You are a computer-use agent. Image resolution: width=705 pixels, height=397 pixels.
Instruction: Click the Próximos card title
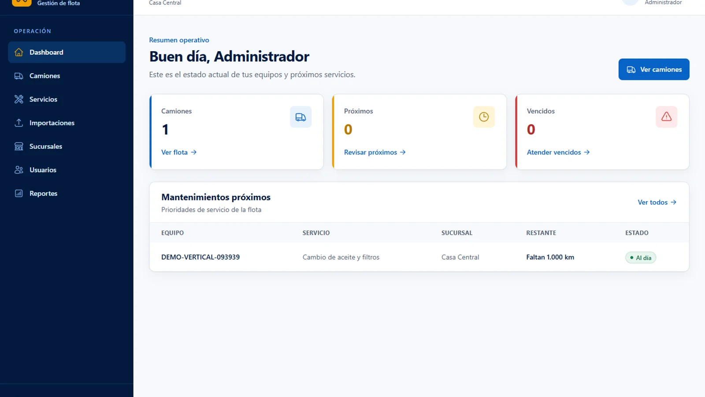(x=359, y=111)
